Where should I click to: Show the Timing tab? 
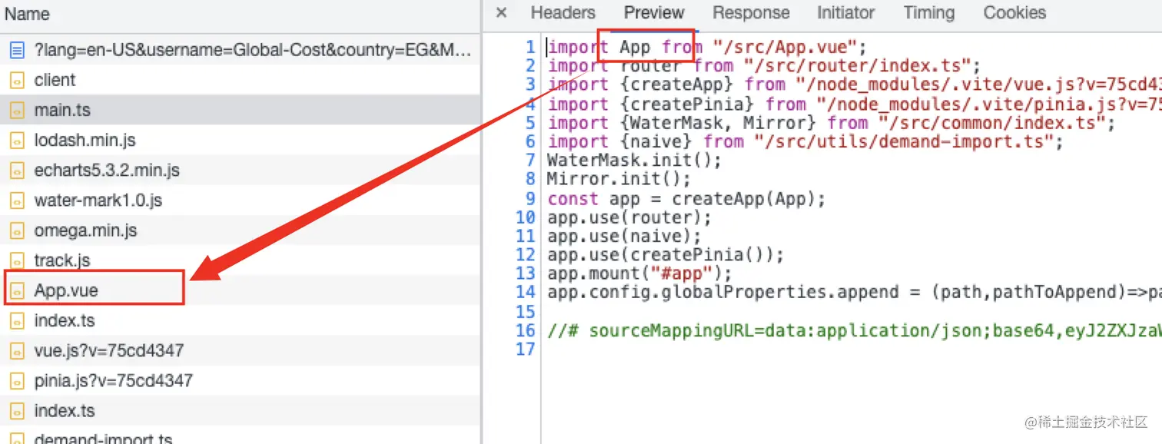[928, 13]
